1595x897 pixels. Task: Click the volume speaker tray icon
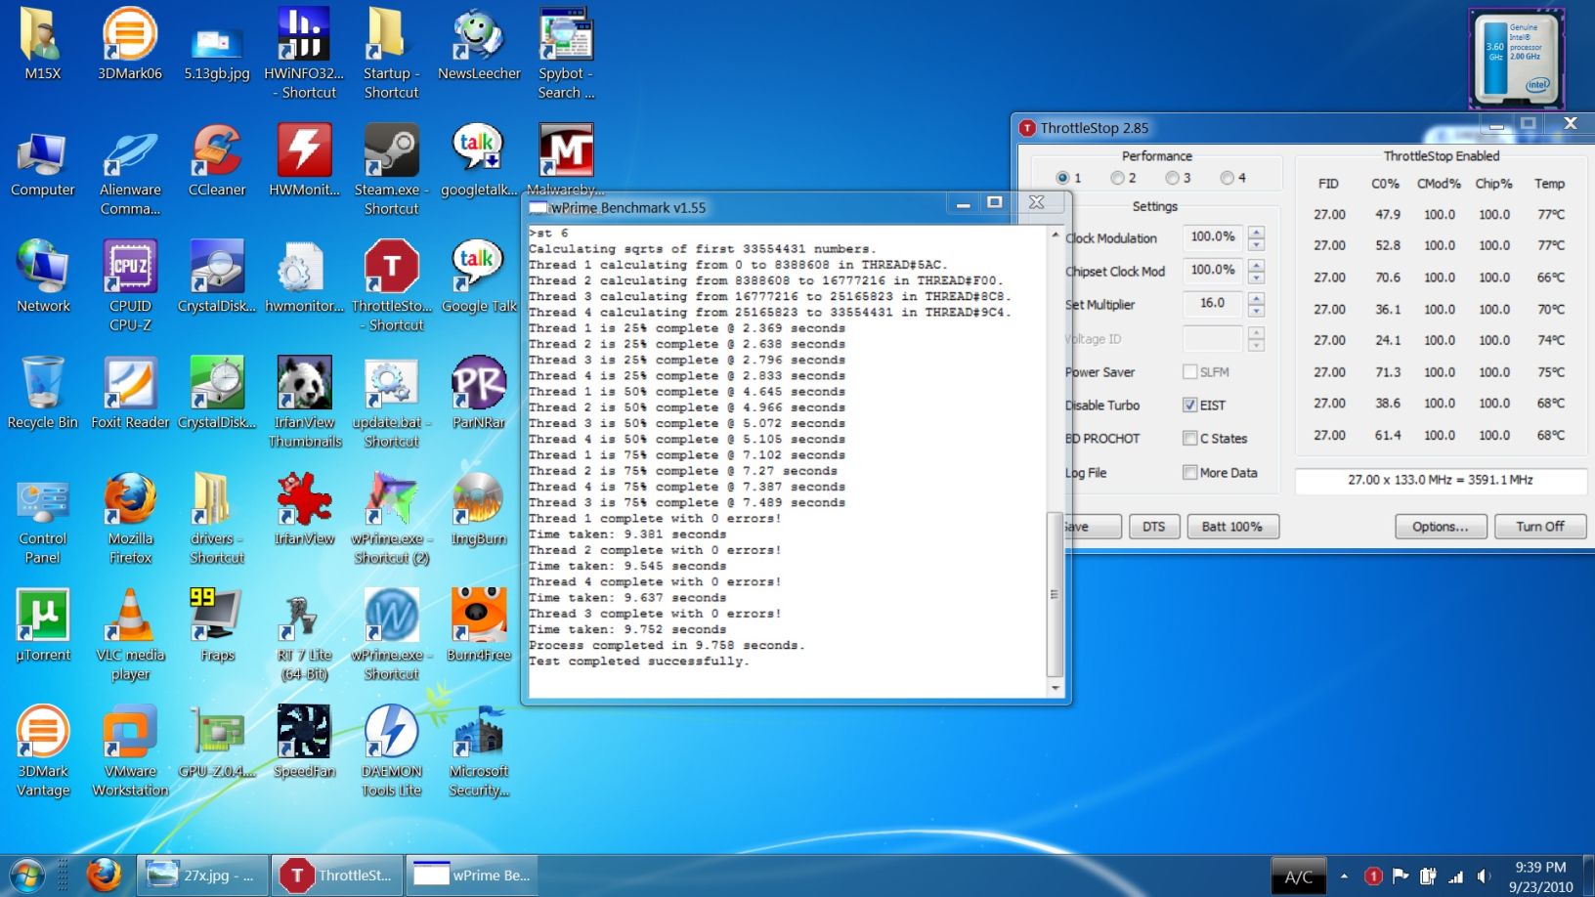[1484, 876]
